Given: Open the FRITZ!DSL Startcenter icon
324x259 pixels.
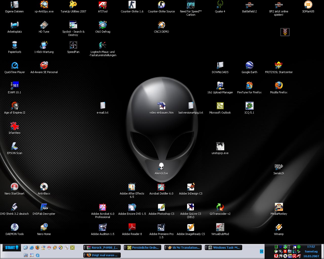Looking at the screenshot, I should point(279,68).
